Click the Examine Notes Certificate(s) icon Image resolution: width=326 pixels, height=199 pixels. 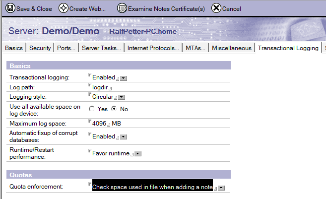pyautogui.click(x=122, y=8)
